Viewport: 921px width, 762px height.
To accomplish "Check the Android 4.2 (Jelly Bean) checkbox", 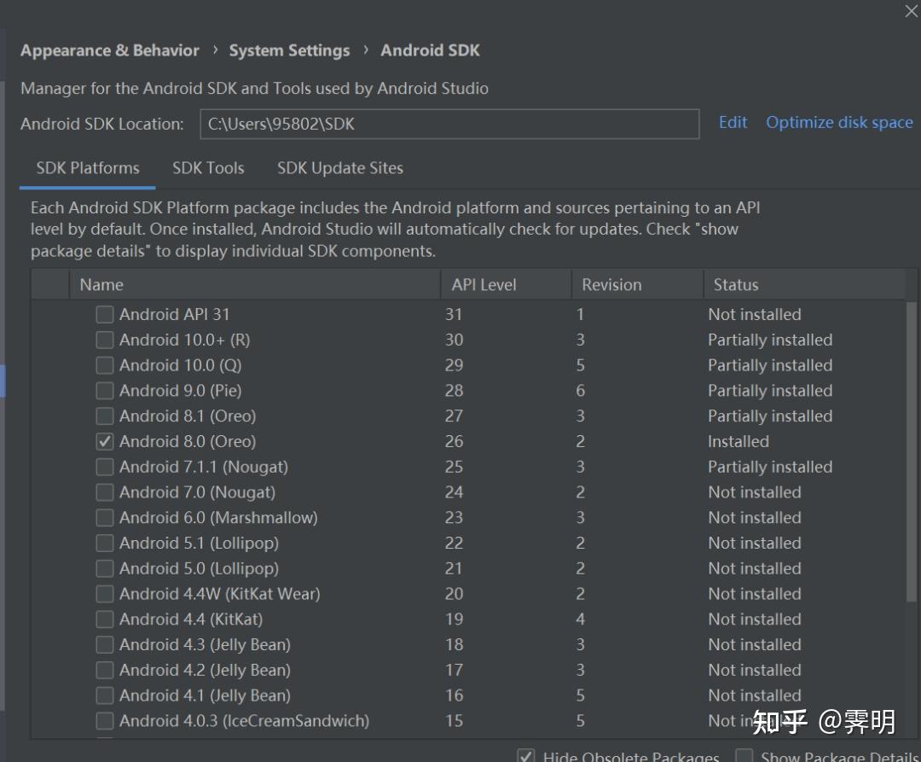I will tap(105, 670).
